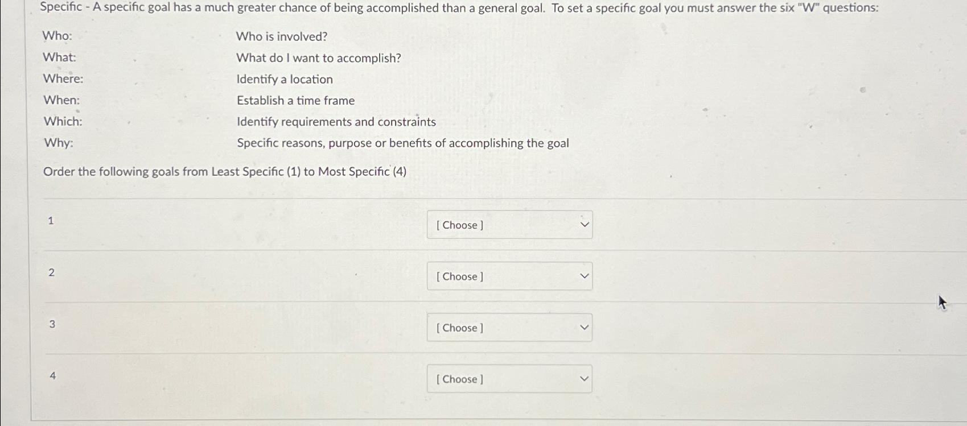
Task: Open the [ Choose ] dropdown for item 3
Action: [509, 328]
